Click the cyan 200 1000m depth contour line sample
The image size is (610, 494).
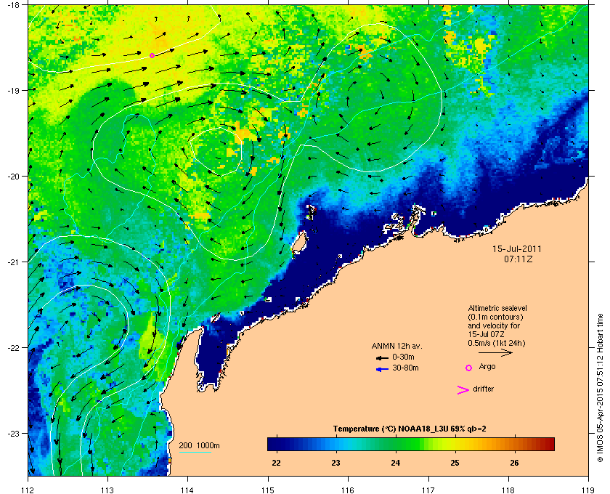[195, 453]
